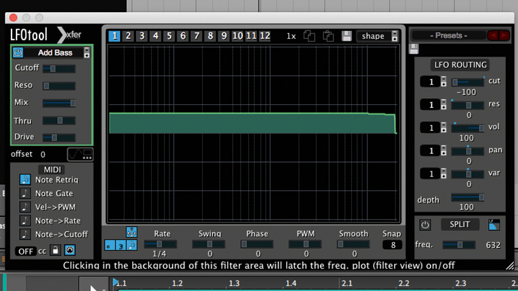Change the vol routing graph number stepper
This screenshot has width=518, height=291.
tap(444, 128)
